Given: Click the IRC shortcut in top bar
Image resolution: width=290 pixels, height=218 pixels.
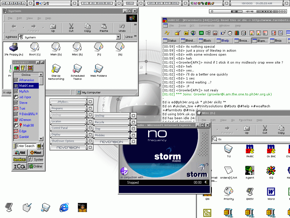Looking at the screenshot, I should tap(93, 3).
